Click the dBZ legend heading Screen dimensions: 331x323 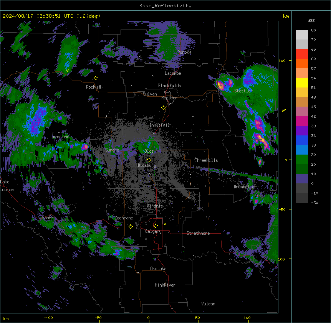point(311,20)
